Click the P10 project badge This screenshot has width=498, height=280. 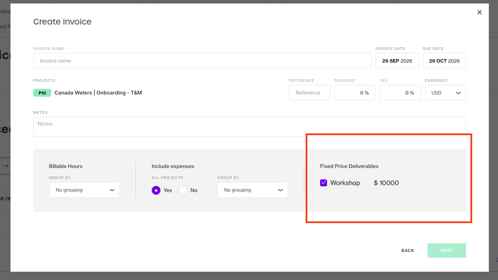tap(42, 93)
